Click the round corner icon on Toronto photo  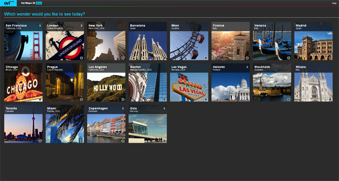point(40,141)
